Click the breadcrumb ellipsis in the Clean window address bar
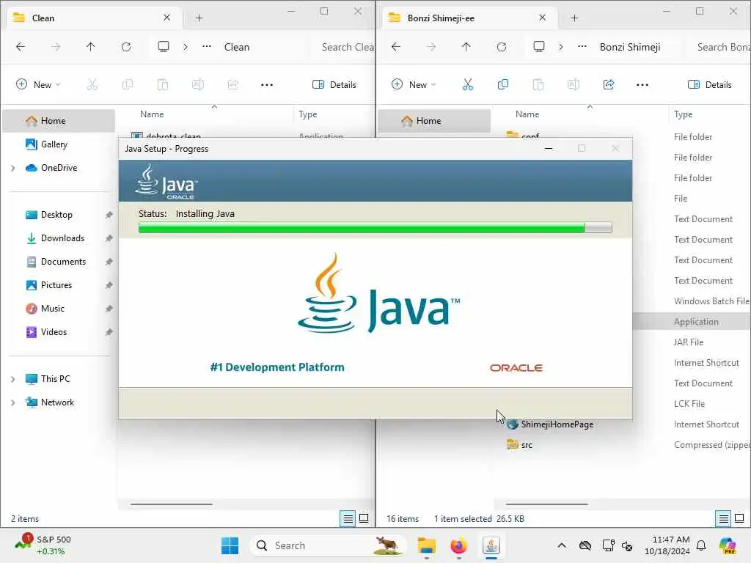The image size is (751, 563). (x=206, y=47)
